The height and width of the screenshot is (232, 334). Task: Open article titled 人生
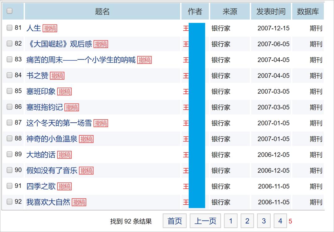(33, 28)
